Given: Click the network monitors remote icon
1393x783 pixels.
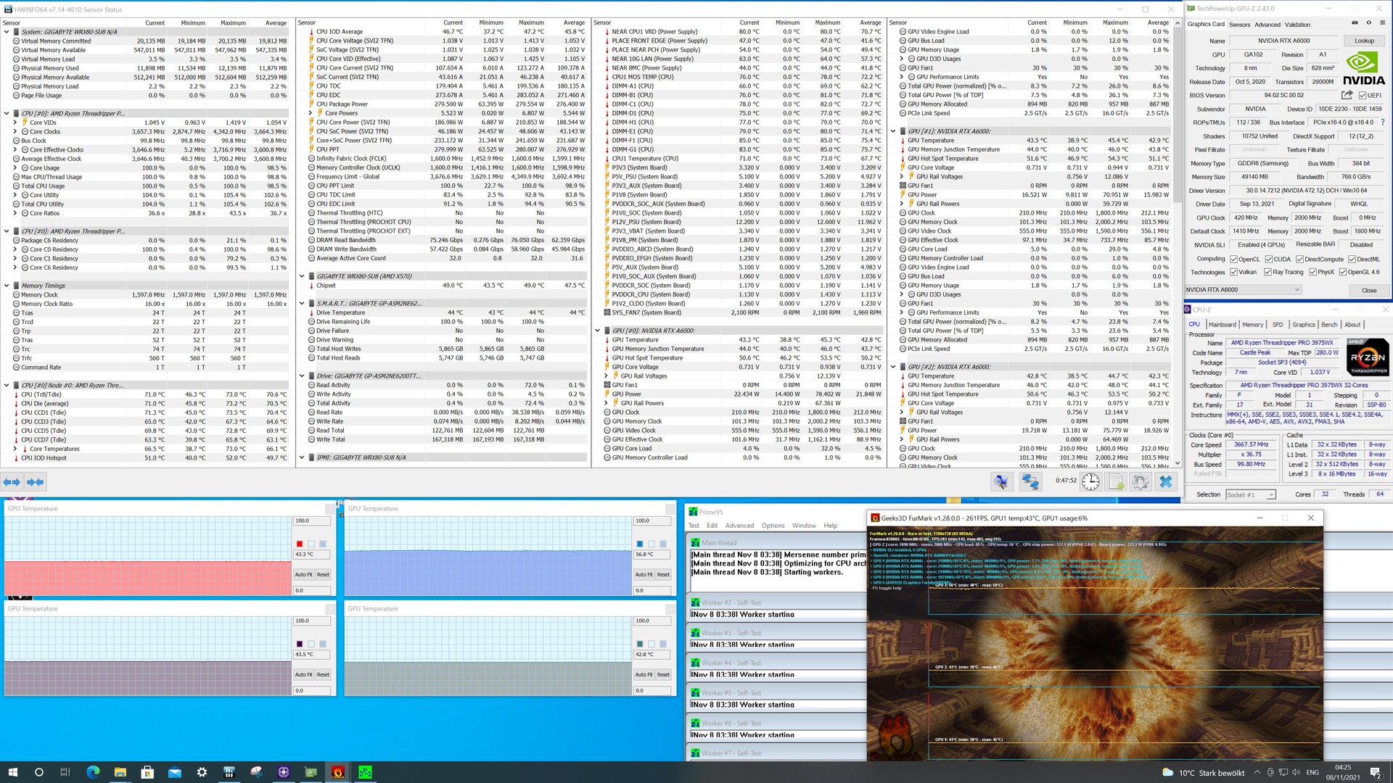Looking at the screenshot, I should click(1030, 482).
